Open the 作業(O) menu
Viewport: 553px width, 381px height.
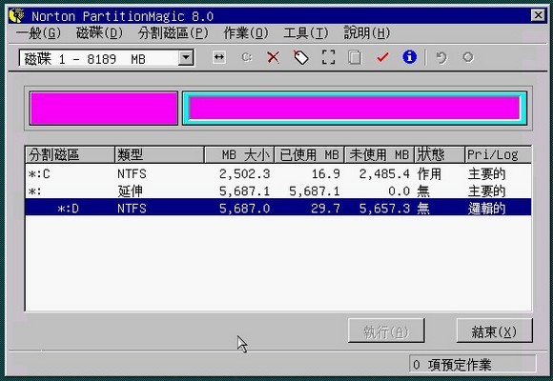246,33
